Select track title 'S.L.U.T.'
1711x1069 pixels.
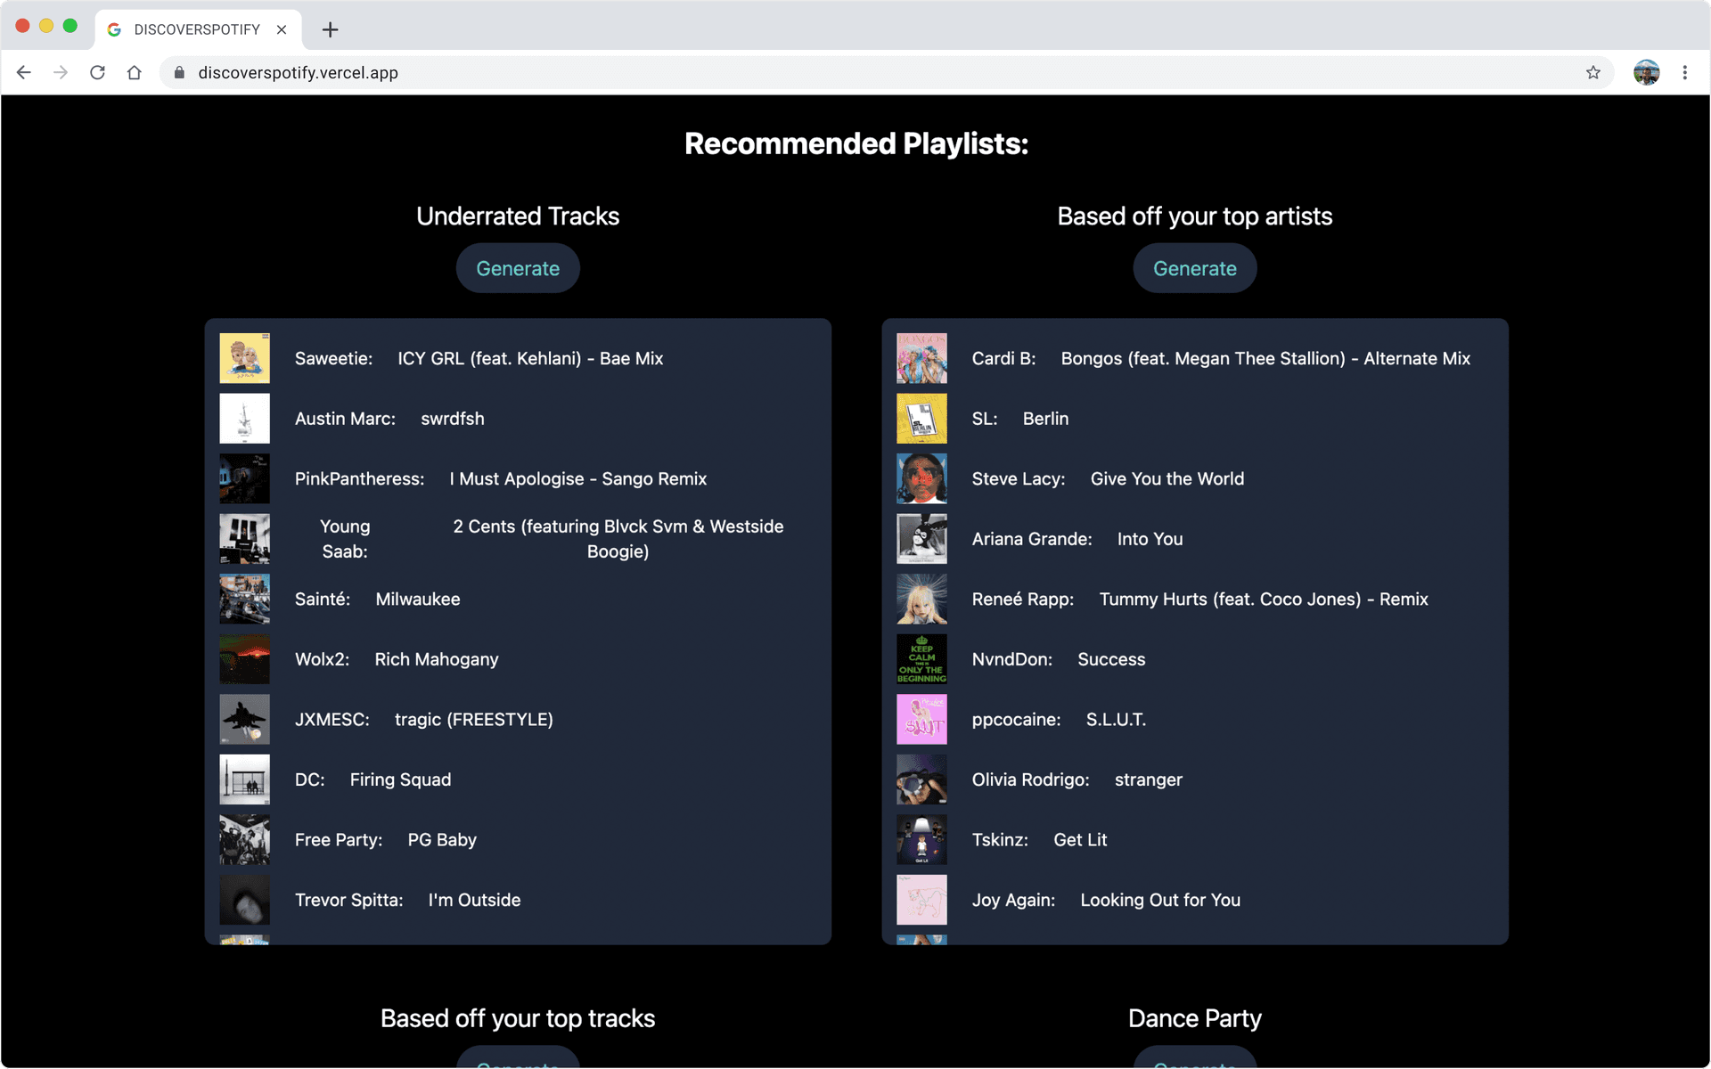click(x=1116, y=719)
